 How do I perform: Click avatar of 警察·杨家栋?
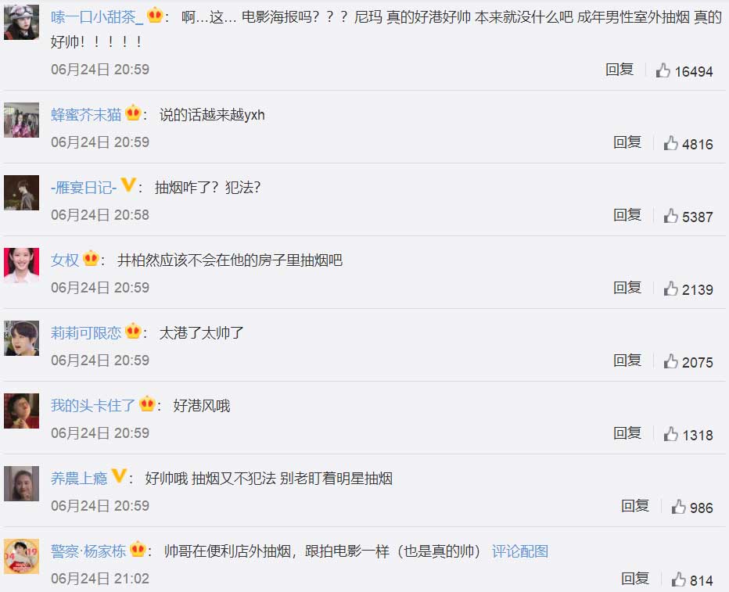(x=21, y=556)
